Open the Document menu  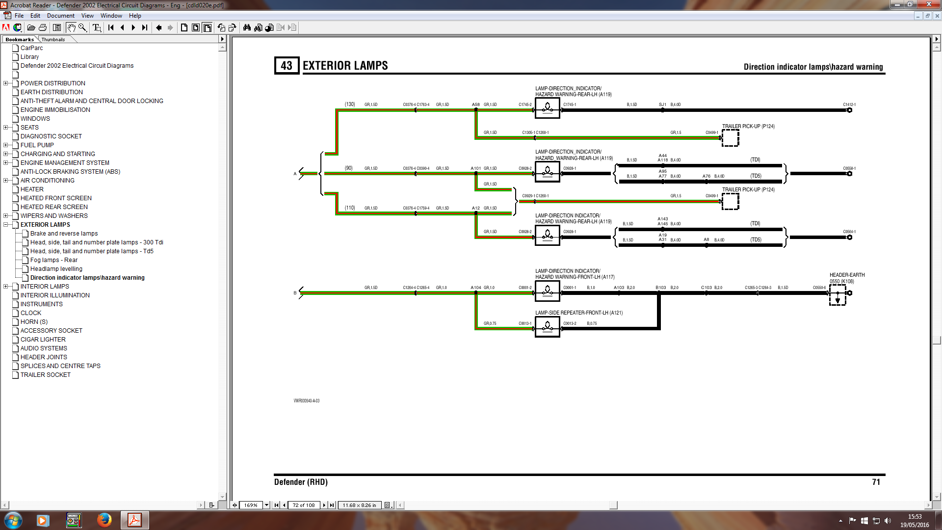tap(61, 16)
